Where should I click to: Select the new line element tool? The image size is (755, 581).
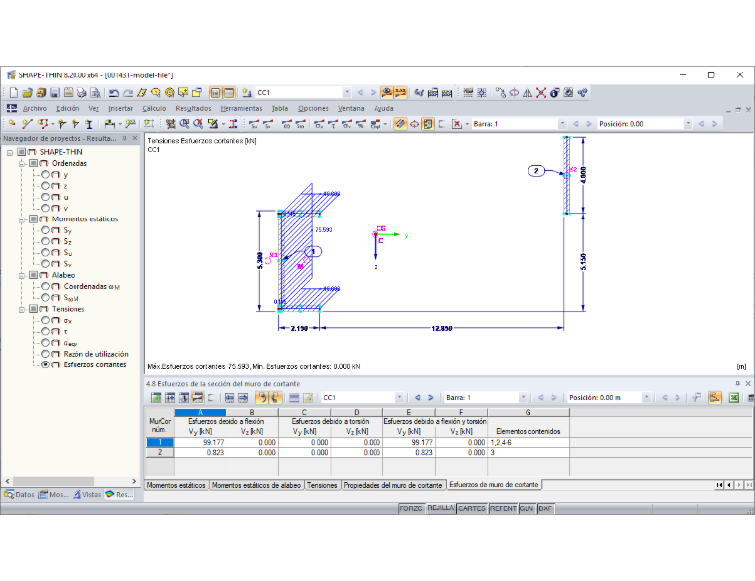[x=27, y=124]
